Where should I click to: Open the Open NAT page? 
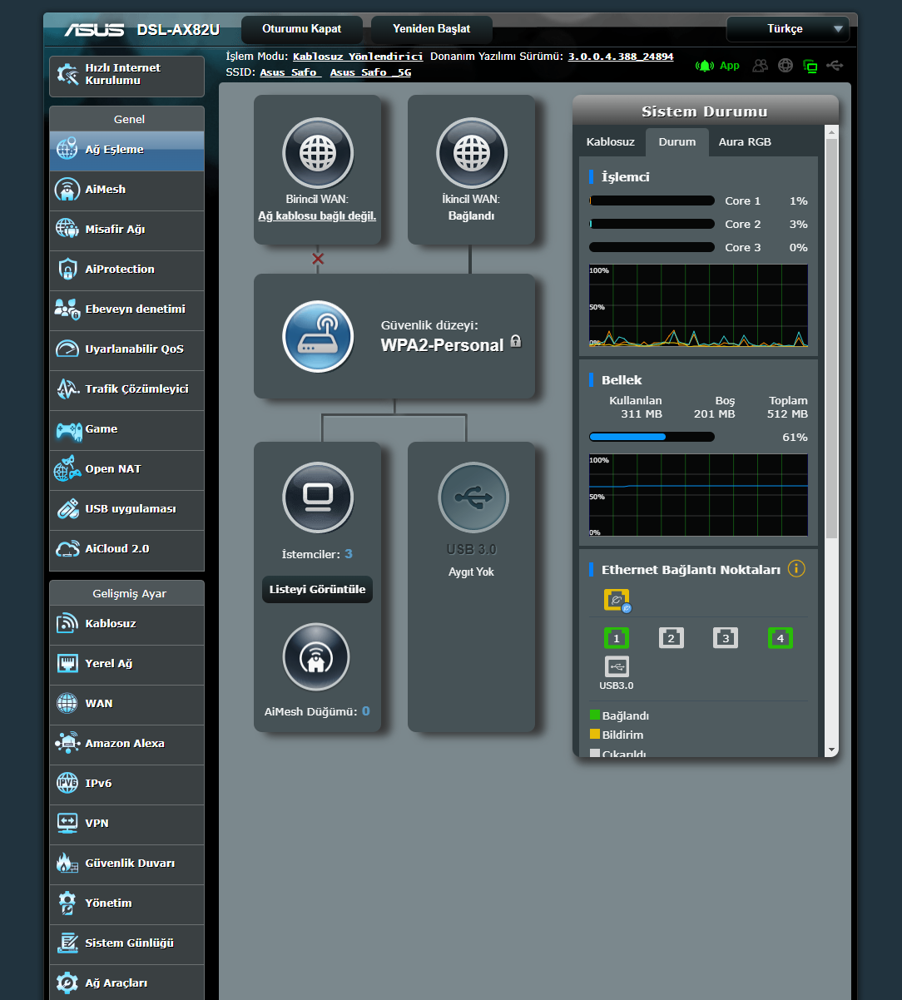pyautogui.click(x=126, y=470)
